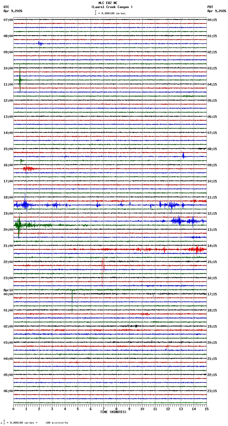This screenshot has height=426, width=228.
Task: Click the UTC timezone label
Action: point(6,7)
